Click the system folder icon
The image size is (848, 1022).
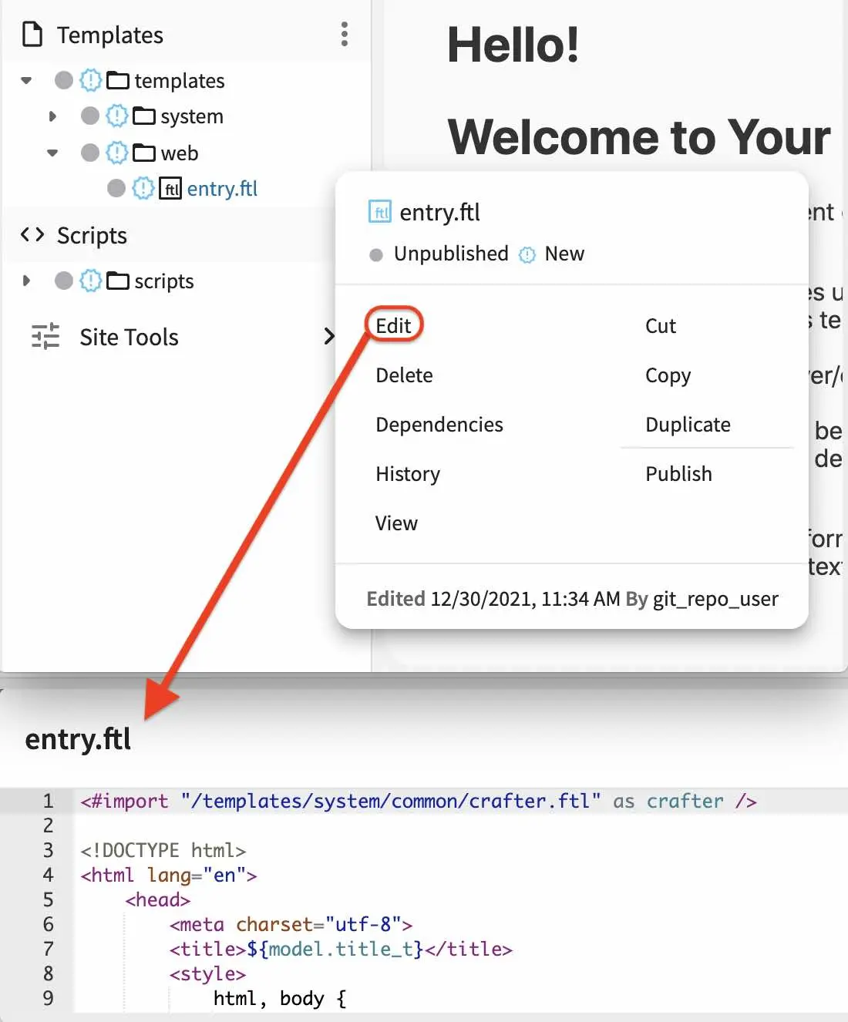pos(144,116)
